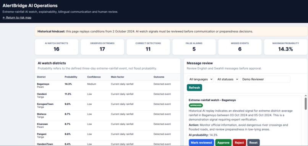
Task: Select the Muheza district name
Action: 41,114
